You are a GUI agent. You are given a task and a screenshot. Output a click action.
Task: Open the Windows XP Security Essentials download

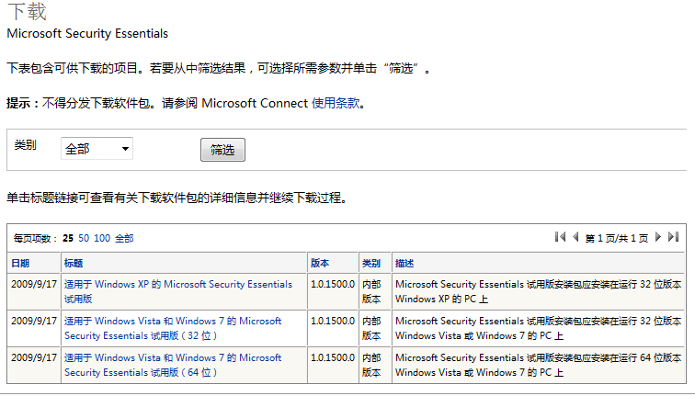pos(178,291)
